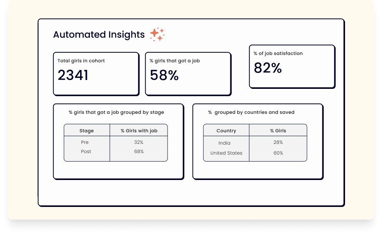Click the Stage column header
This screenshot has width=382, height=235.
pos(87,131)
